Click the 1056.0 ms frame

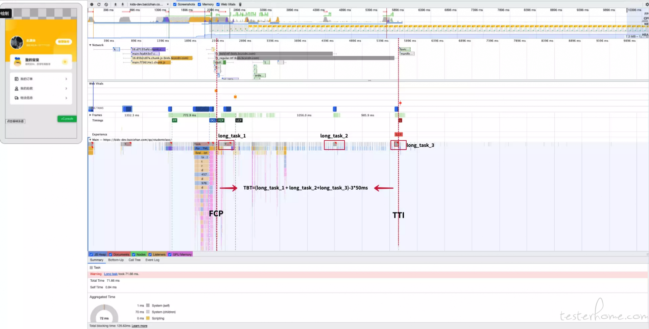coord(304,115)
